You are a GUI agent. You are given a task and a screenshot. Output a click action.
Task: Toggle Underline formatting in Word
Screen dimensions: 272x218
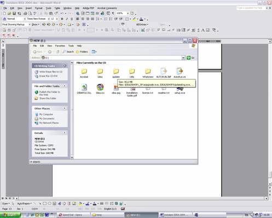pos(72,19)
